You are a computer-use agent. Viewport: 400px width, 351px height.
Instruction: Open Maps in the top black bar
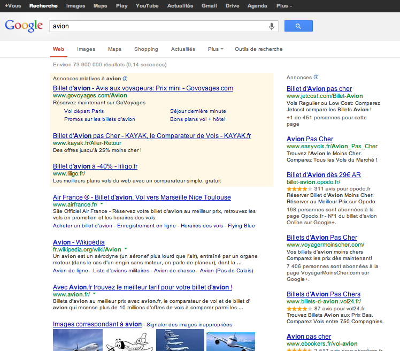point(100,5)
